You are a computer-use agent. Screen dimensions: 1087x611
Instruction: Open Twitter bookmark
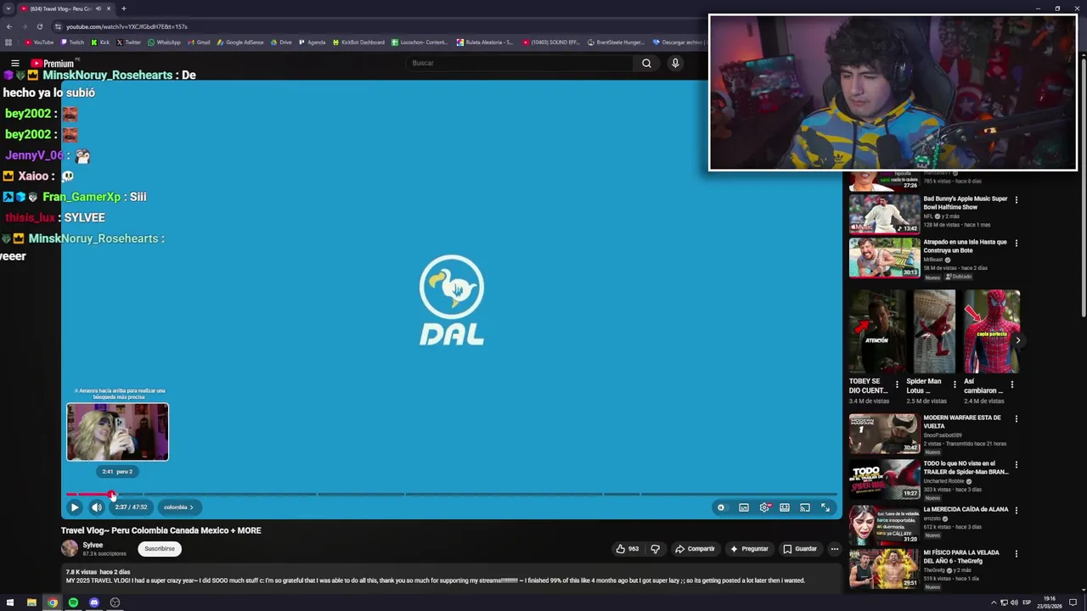[128, 42]
